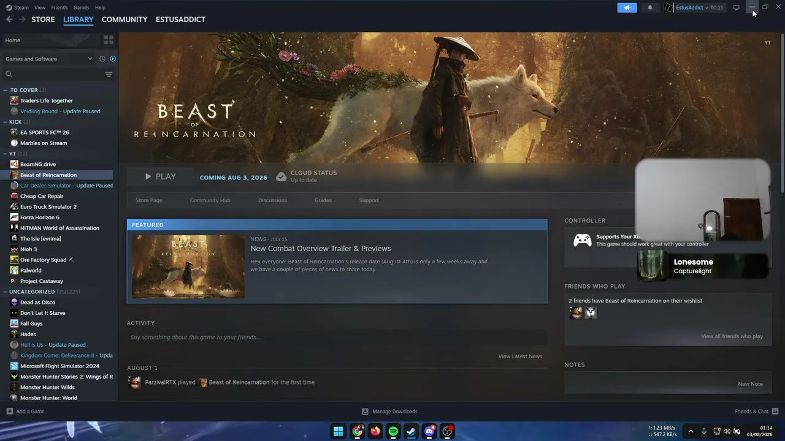
Task: Open the EstusAddict account dropdown
Action: tap(700, 7)
